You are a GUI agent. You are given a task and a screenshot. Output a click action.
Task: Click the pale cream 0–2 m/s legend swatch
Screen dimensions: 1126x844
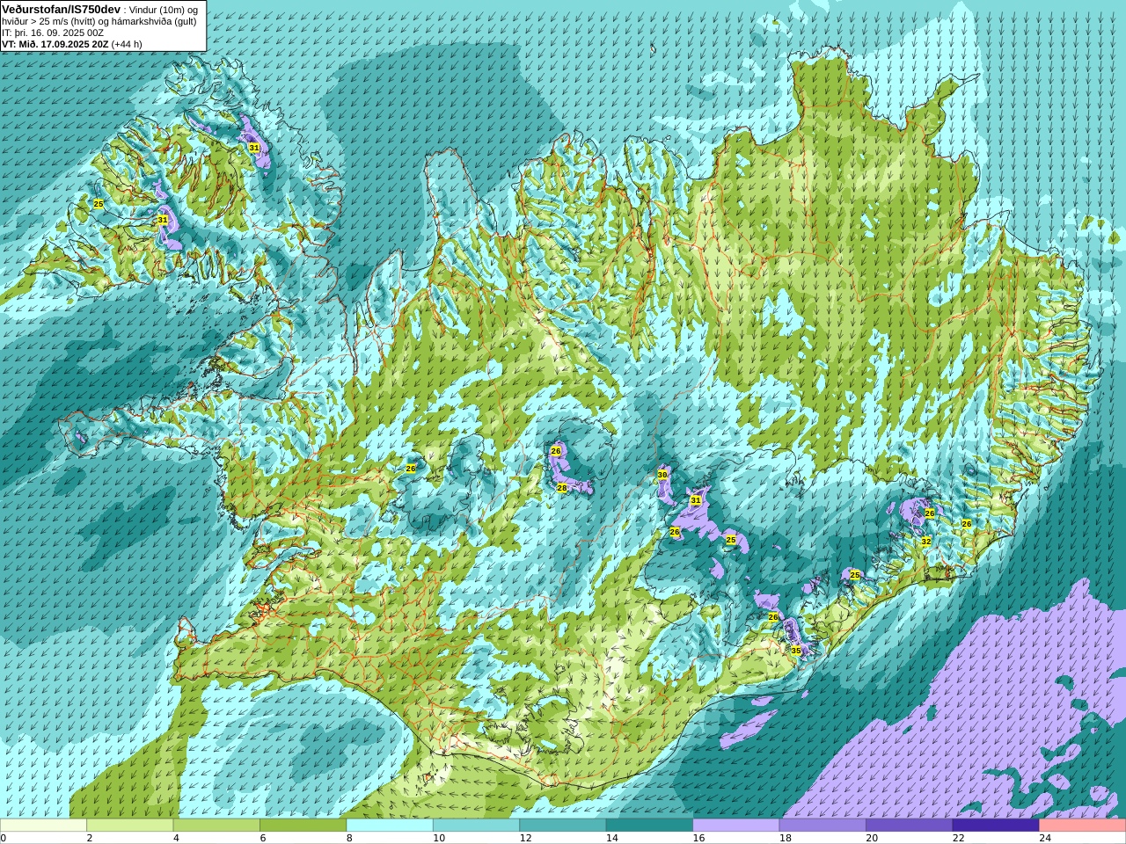click(x=43, y=826)
